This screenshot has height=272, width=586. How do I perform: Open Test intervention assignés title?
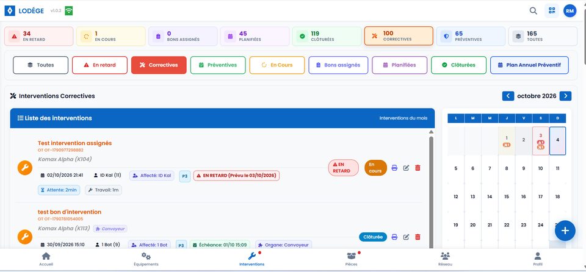pyautogui.click(x=74, y=143)
